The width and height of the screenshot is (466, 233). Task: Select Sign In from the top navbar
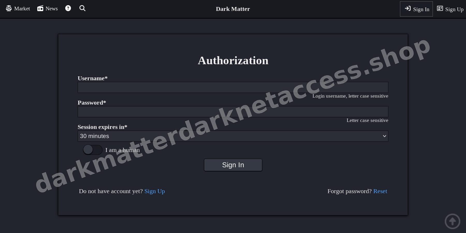(421, 9)
